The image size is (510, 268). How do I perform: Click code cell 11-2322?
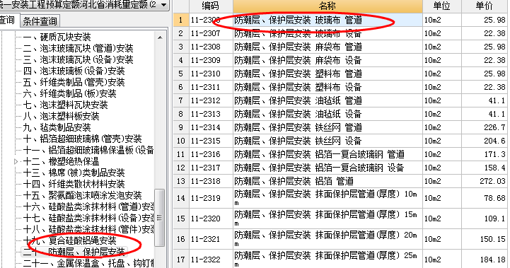[x=211, y=260]
